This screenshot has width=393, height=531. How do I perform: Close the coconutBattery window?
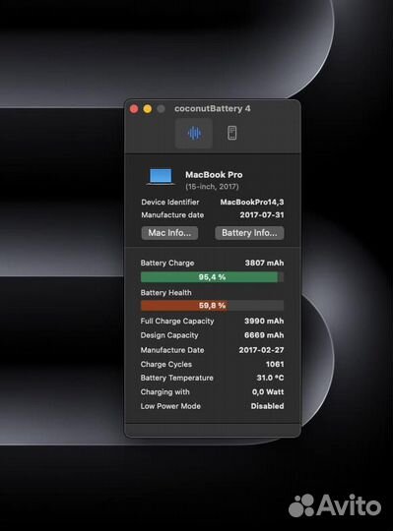tap(134, 109)
